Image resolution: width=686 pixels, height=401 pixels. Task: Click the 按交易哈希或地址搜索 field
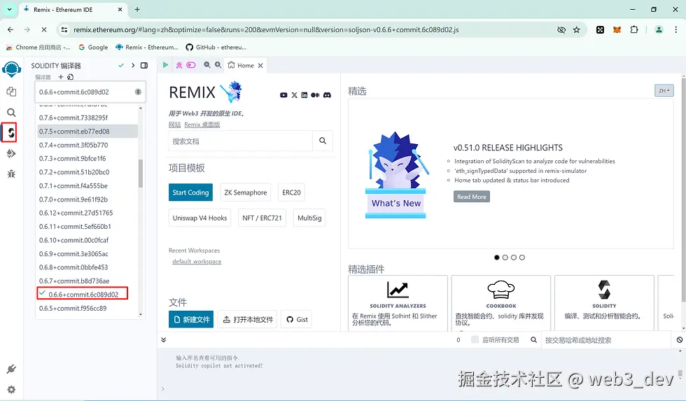(606, 340)
